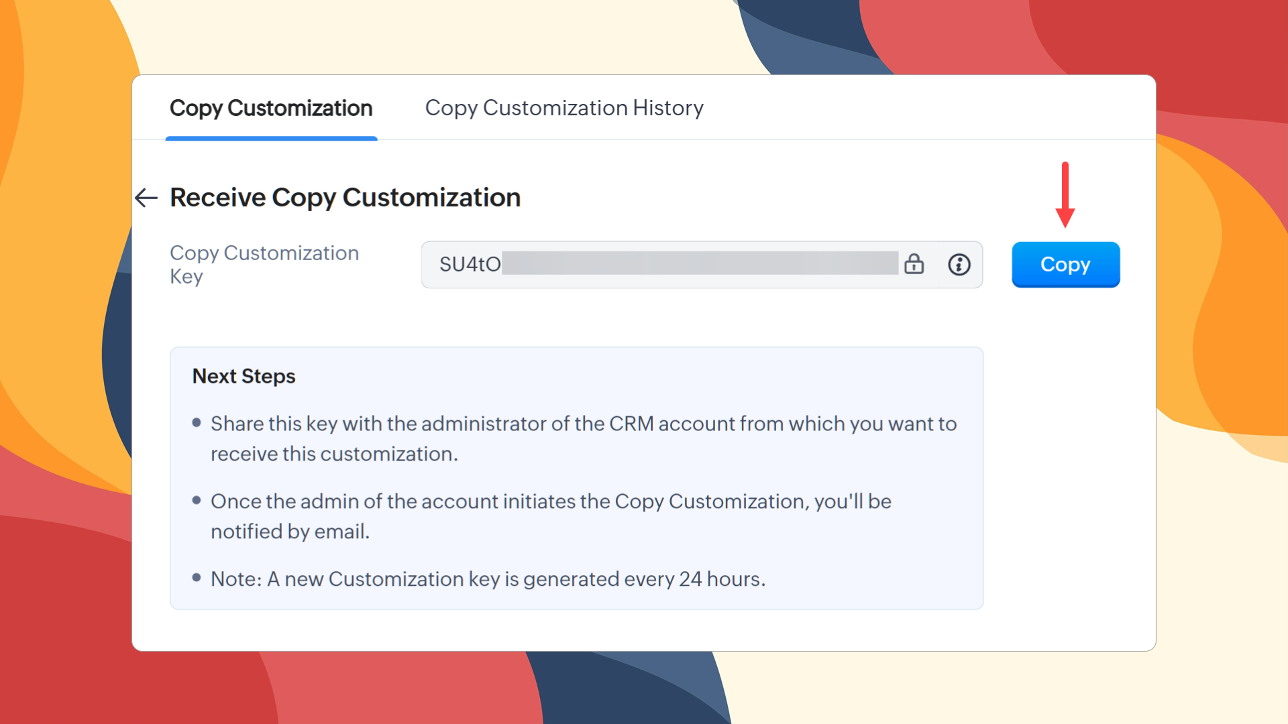Click bullet dot before 'Note: A new'
This screenshot has width=1288, height=724.
(x=197, y=577)
